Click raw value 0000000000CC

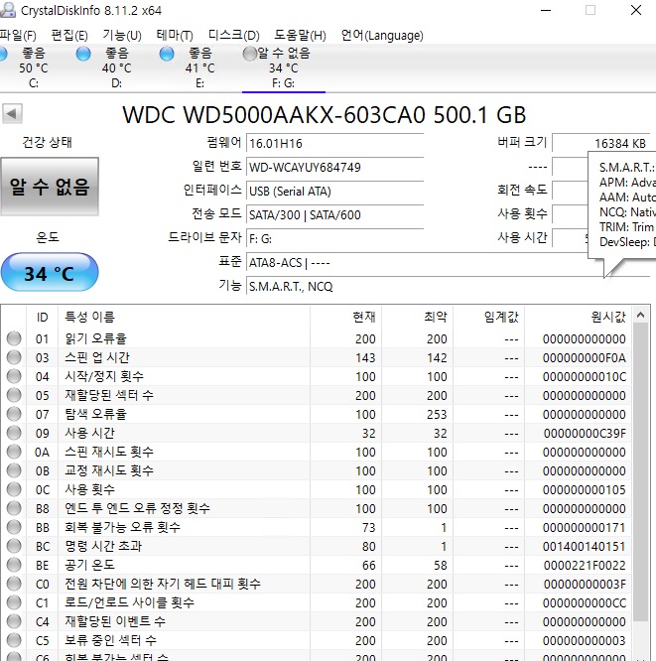[585, 603]
